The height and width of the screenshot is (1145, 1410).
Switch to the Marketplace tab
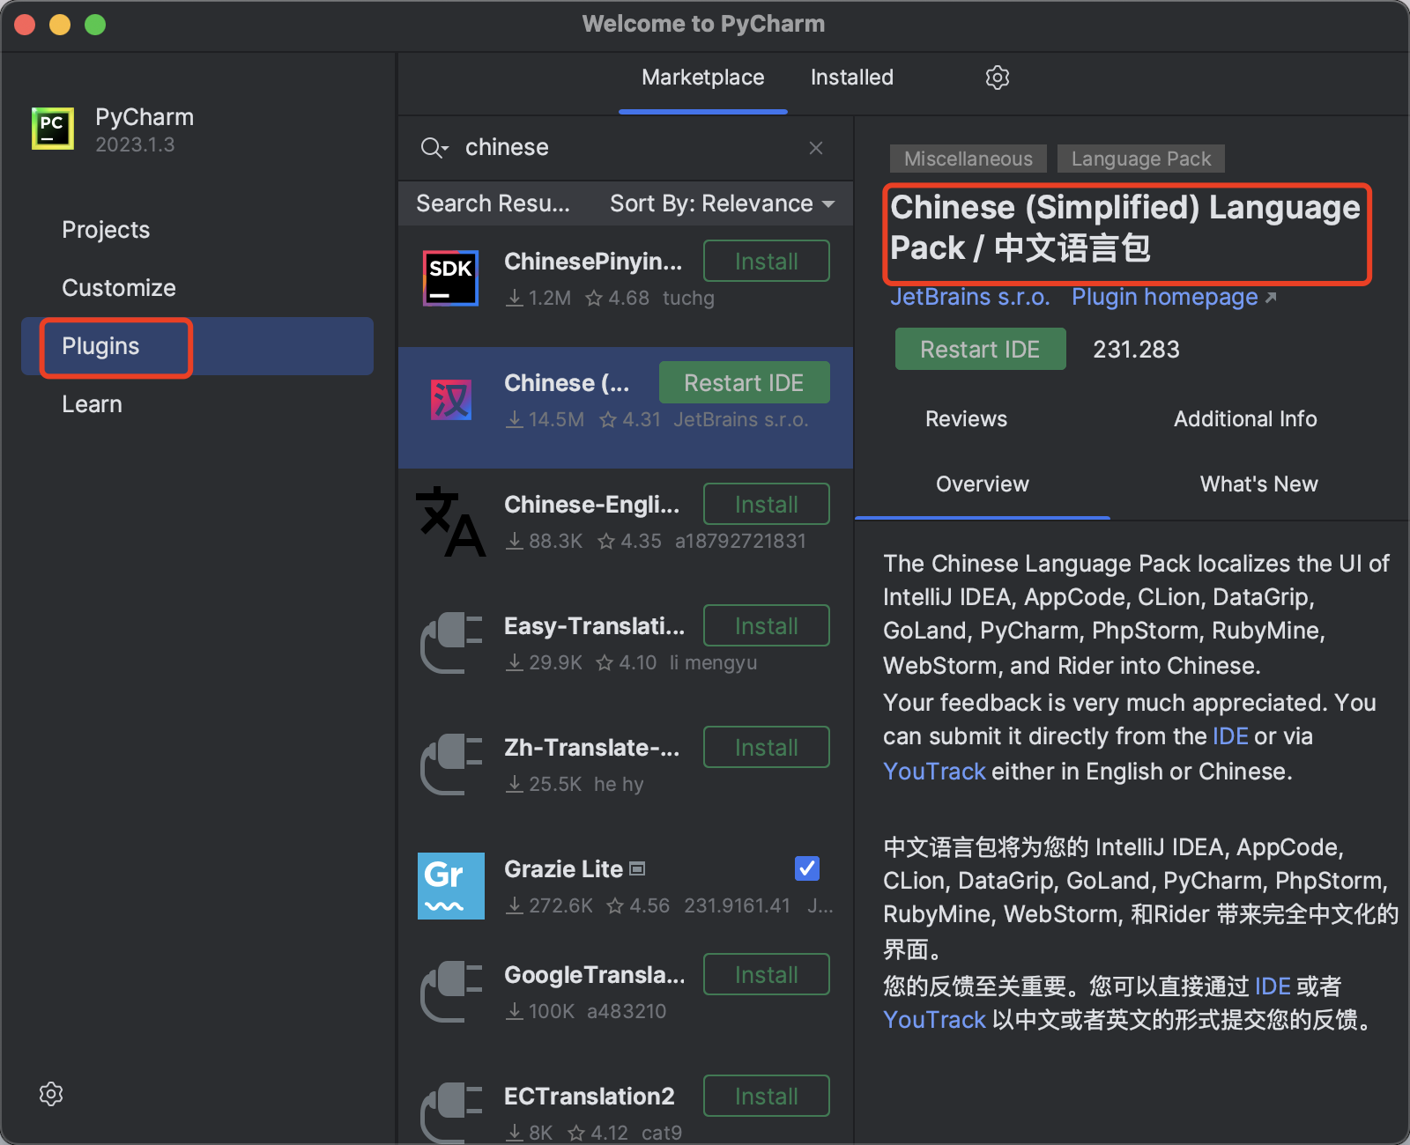coord(703,78)
